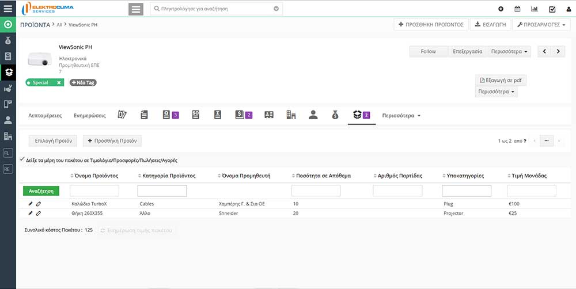Click the link icon on the Θήκη 260X355 row

38,214
